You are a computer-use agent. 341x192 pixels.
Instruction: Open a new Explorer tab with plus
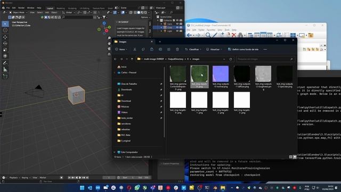click(160, 42)
